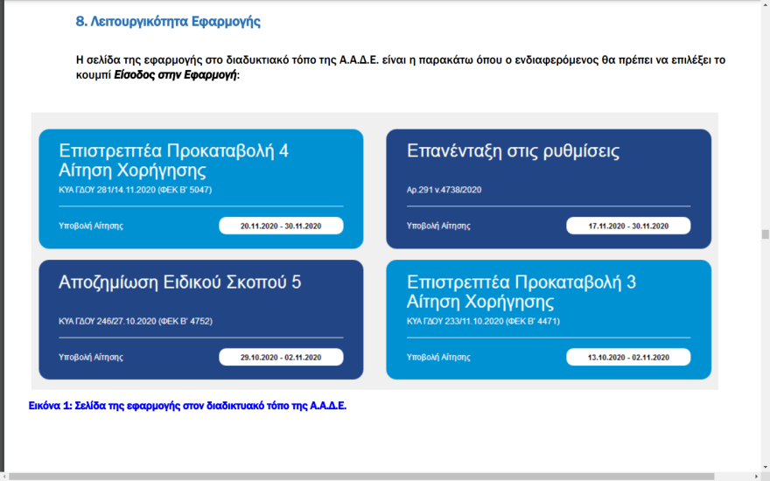Open the Επιστρεπτέα Προκαταβολή 3 card title
The width and height of the screenshot is (770, 481).
pyautogui.click(x=521, y=292)
